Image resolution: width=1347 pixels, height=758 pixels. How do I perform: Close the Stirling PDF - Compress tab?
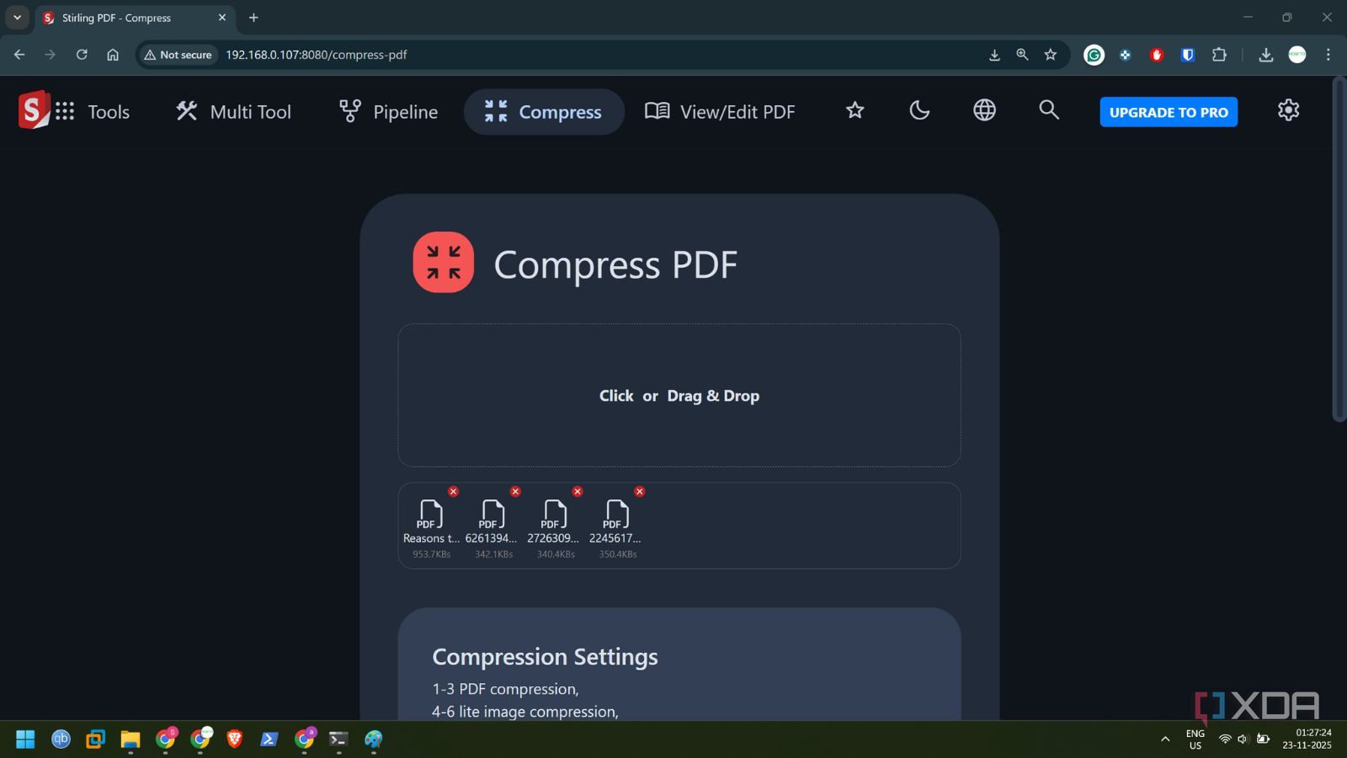click(x=222, y=18)
